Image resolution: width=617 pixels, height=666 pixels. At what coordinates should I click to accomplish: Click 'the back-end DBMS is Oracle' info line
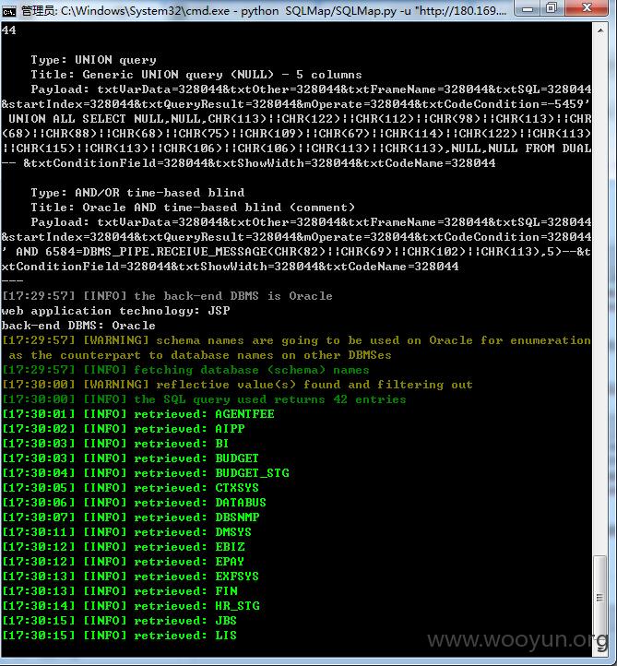point(167,296)
